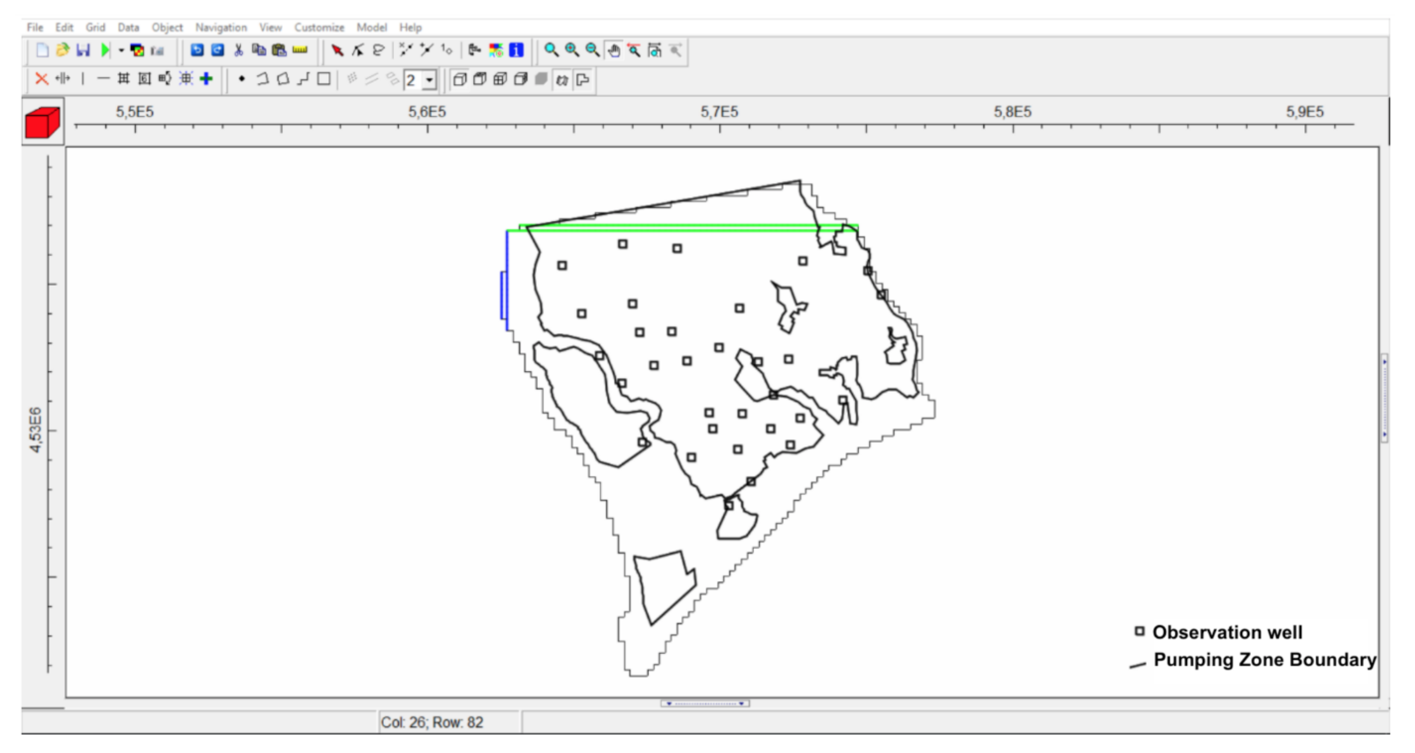Screen dimensions: 1415x753
Task: Click the red 3D cube button
Action: pos(42,123)
